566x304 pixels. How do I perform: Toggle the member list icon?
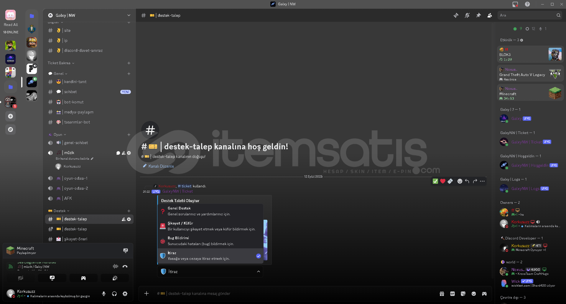click(490, 15)
